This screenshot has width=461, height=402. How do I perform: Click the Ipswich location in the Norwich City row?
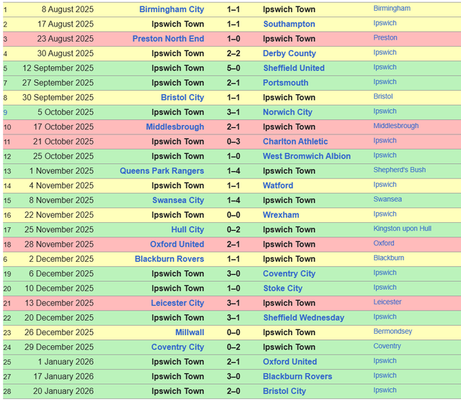pyautogui.click(x=385, y=111)
